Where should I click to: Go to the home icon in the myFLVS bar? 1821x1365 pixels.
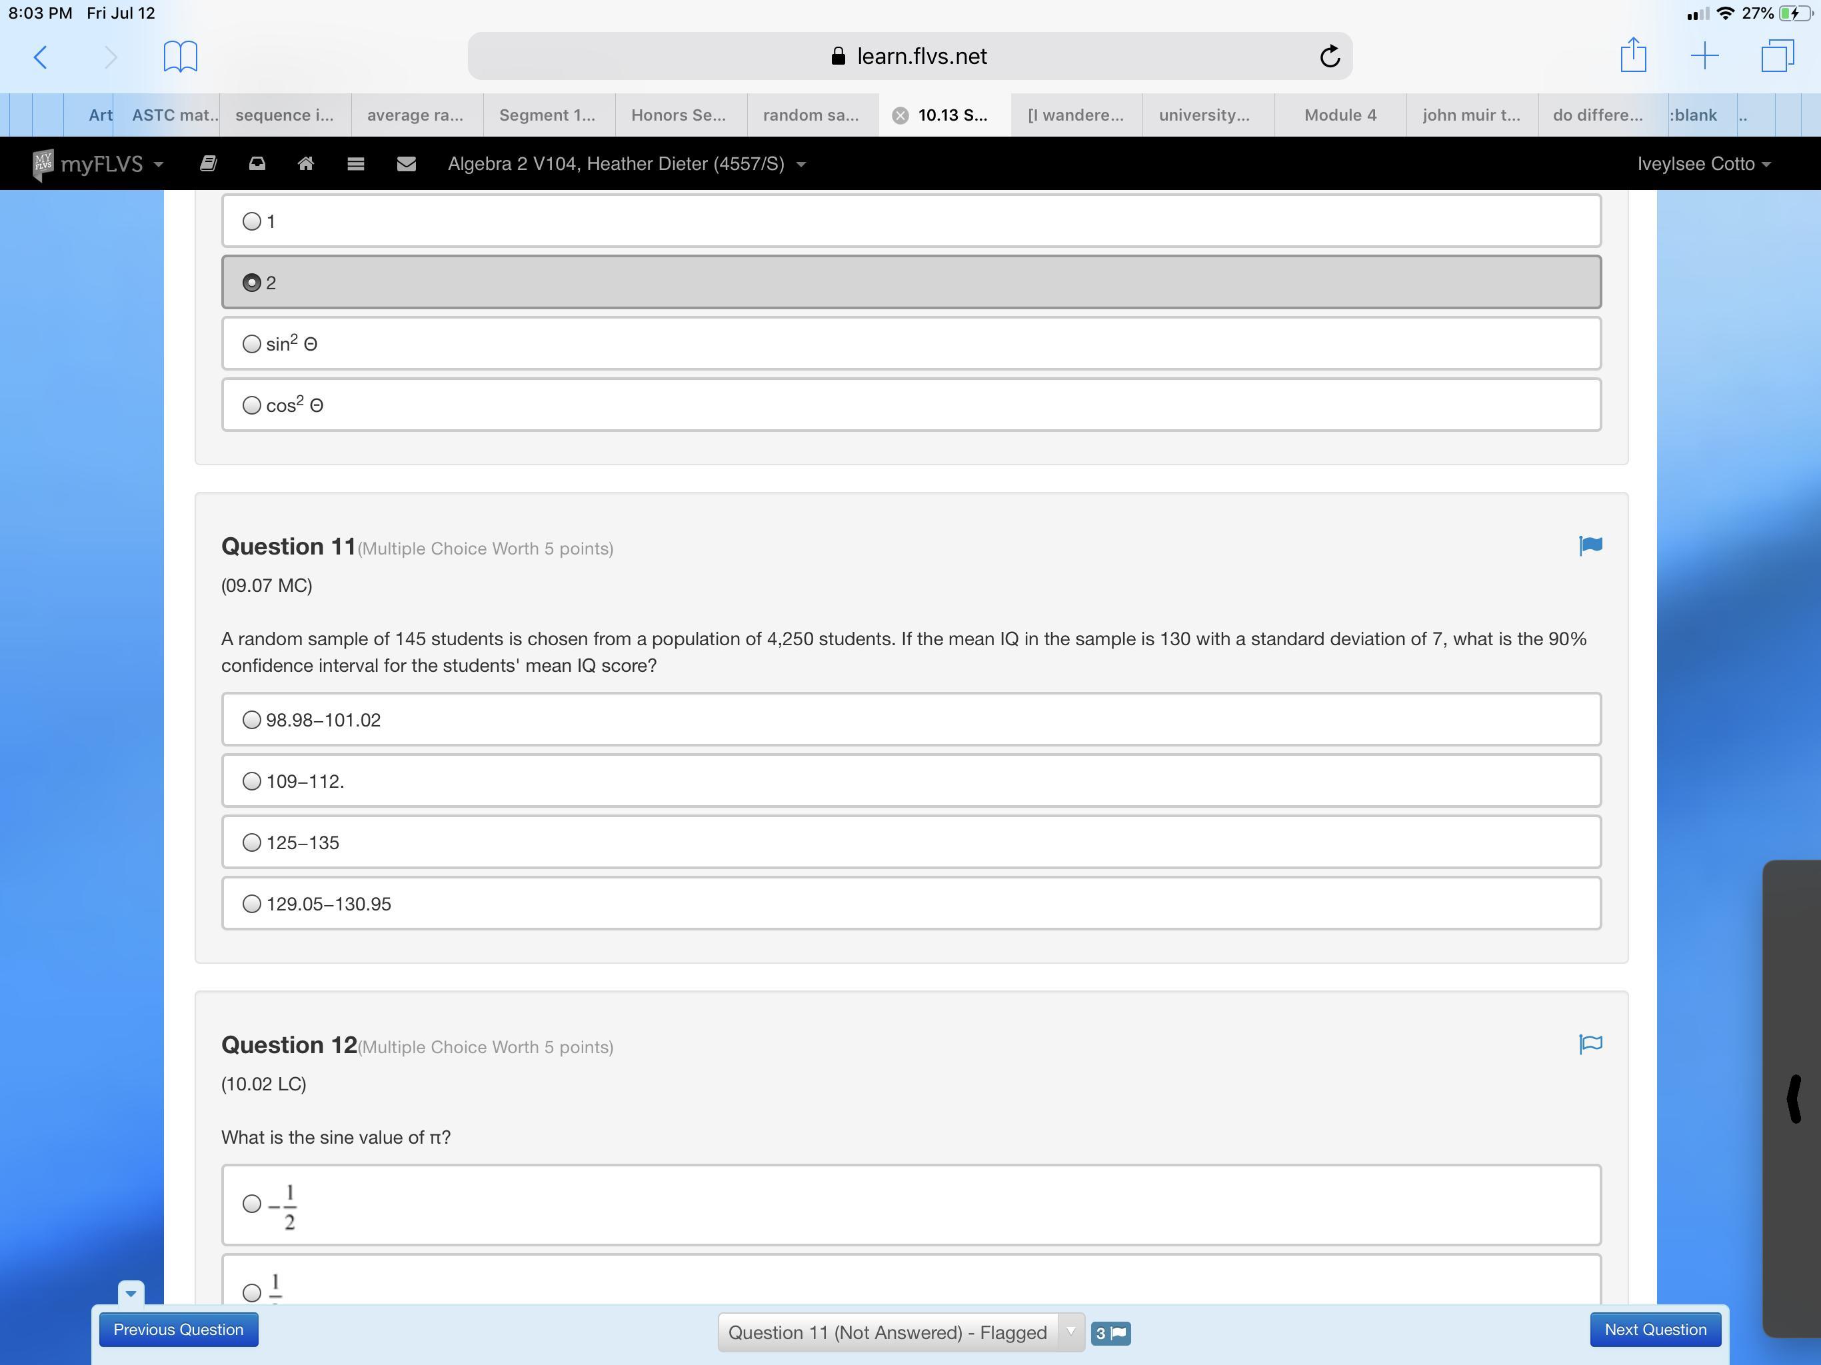click(305, 164)
